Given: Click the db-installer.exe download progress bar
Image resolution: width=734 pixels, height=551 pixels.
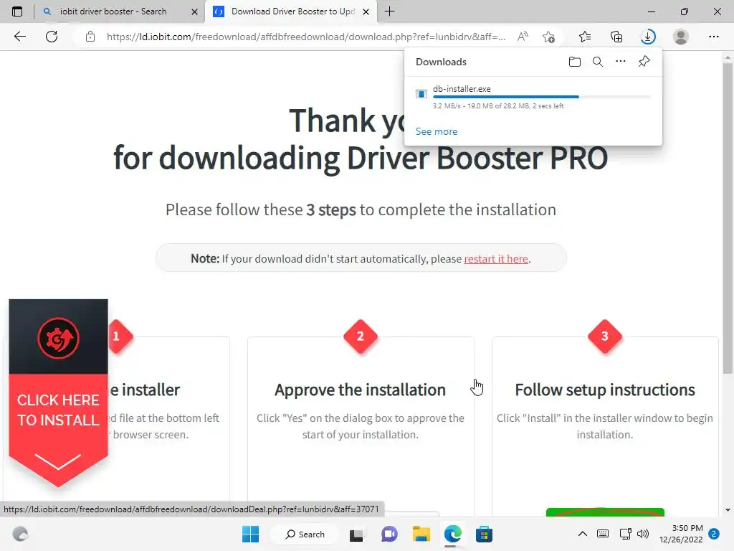Looking at the screenshot, I should pos(542,97).
